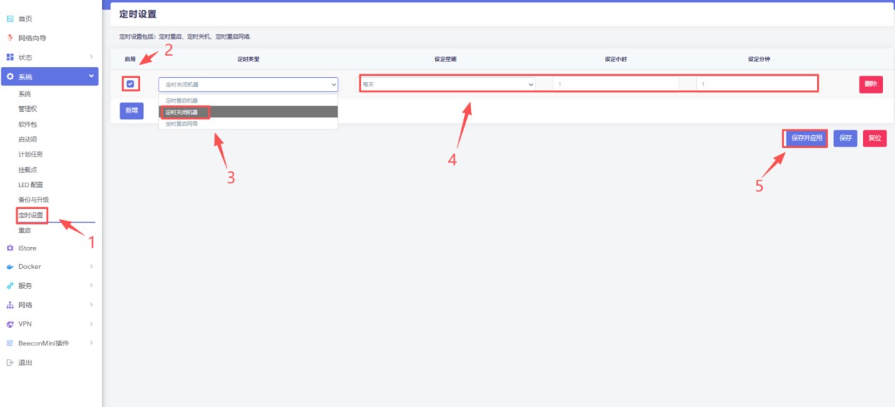Click the red 复位 reset button
Image resolution: width=895 pixels, height=407 pixels.
click(875, 138)
